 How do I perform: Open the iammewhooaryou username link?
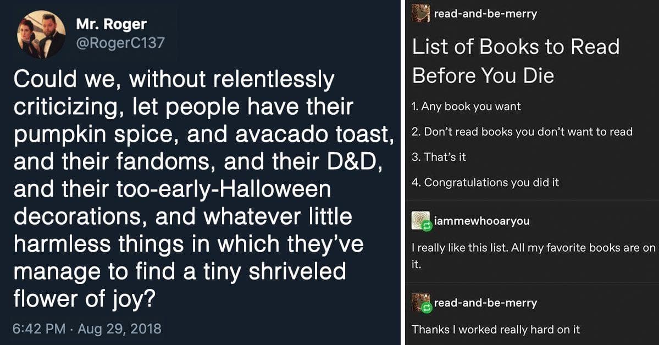(x=481, y=221)
